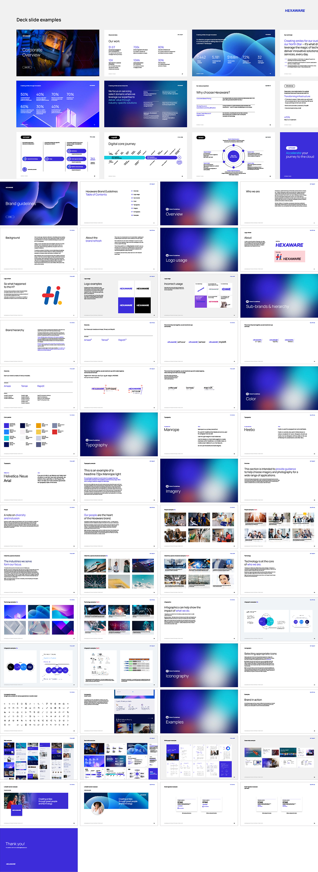Select the white-on-black Hexaware logo example
This screenshot has width=318, height=872.
click(x=143, y=305)
